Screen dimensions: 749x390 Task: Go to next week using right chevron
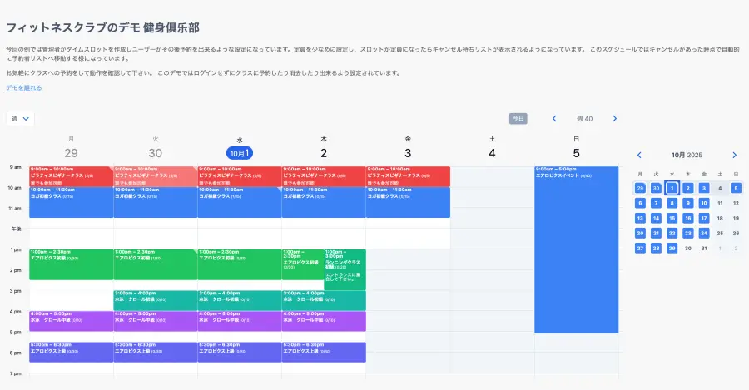[615, 119]
